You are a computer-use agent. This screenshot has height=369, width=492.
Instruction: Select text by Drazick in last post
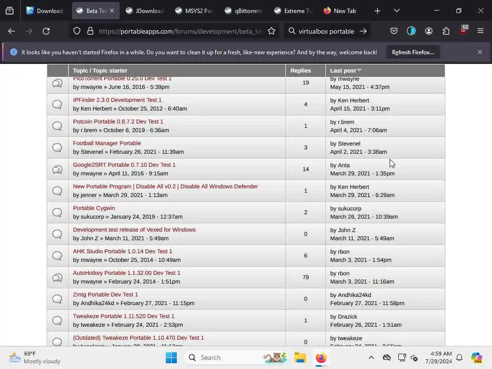344,317
